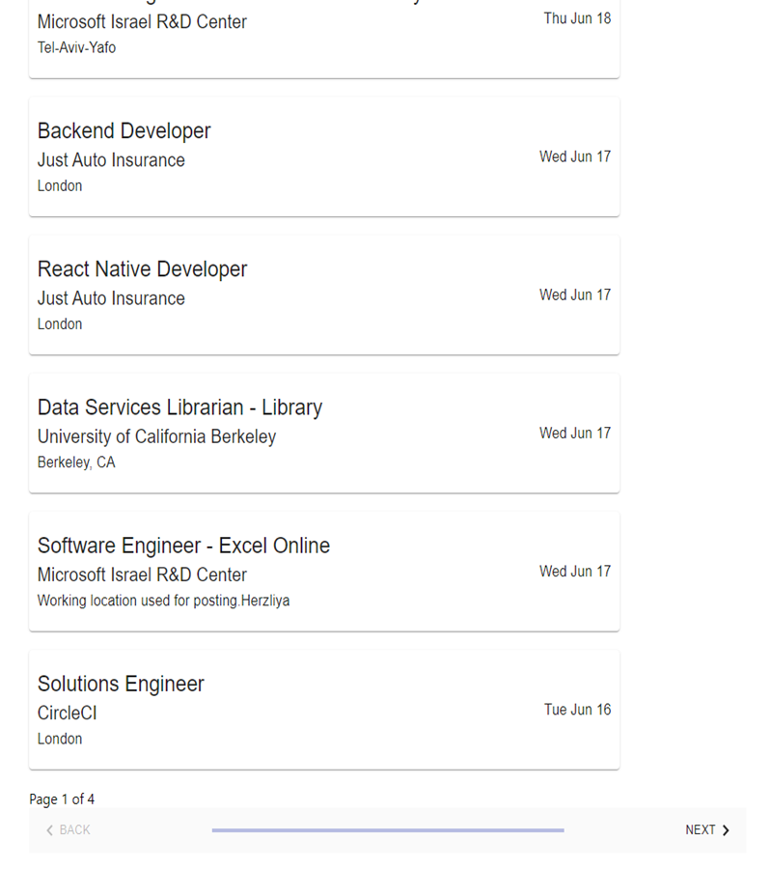Click the NEXT page chevron icon
This screenshot has height=869, width=772.
(725, 829)
